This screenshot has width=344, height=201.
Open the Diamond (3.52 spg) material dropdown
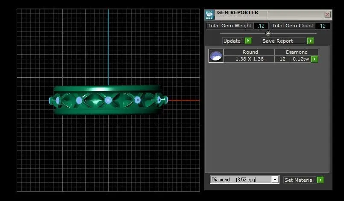(275, 180)
